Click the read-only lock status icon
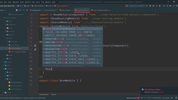 click(172, 98)
